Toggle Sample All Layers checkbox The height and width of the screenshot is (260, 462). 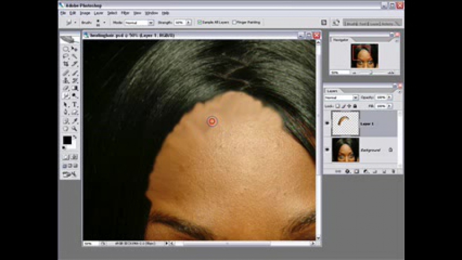tap(199, 22)
